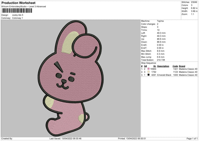Click stitch count 4291 in stop 3

coord(154,75)
